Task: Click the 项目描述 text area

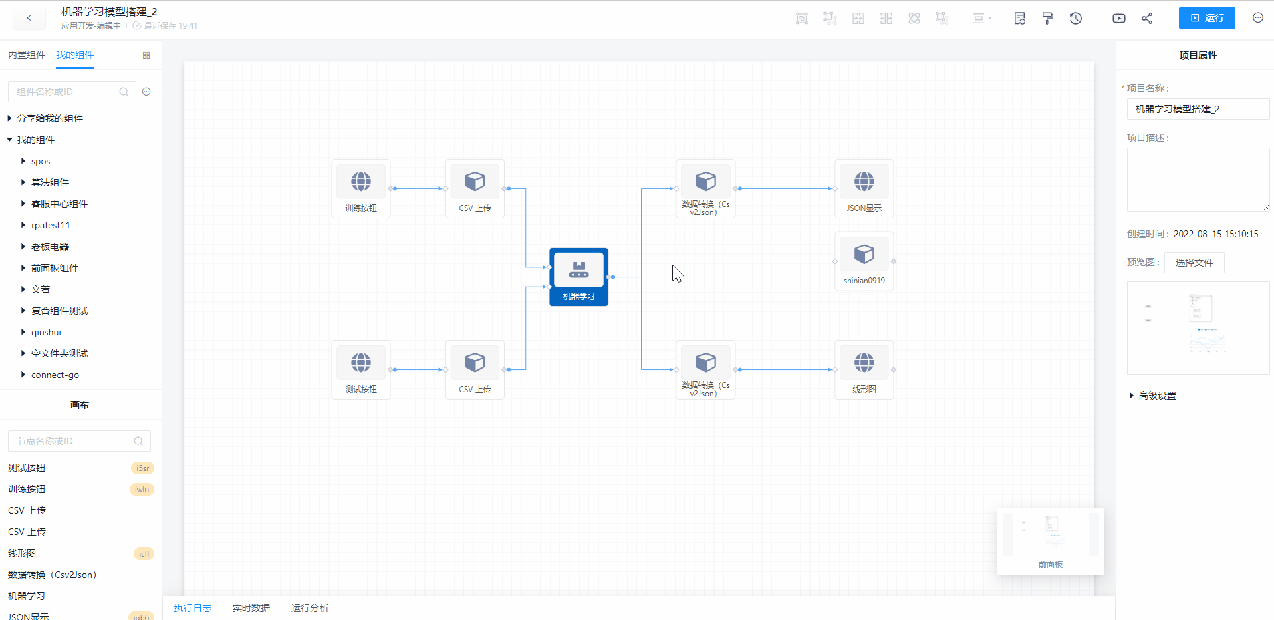Action: [x=1197, y=179]
